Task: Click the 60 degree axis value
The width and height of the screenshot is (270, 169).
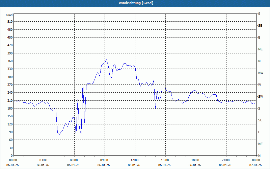Action: tap(11, 140)
